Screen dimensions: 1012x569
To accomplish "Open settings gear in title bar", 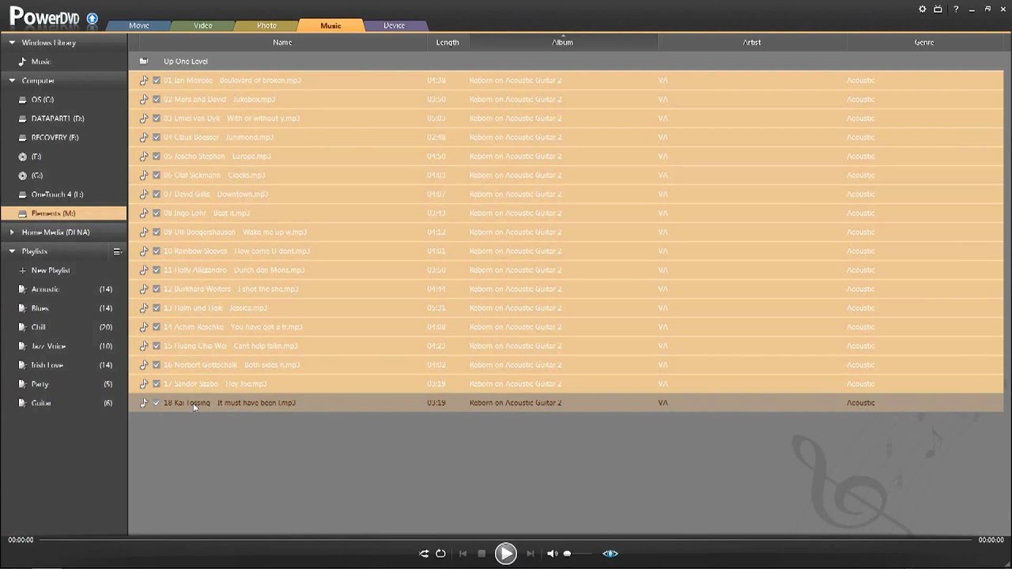I will (922, 9).
